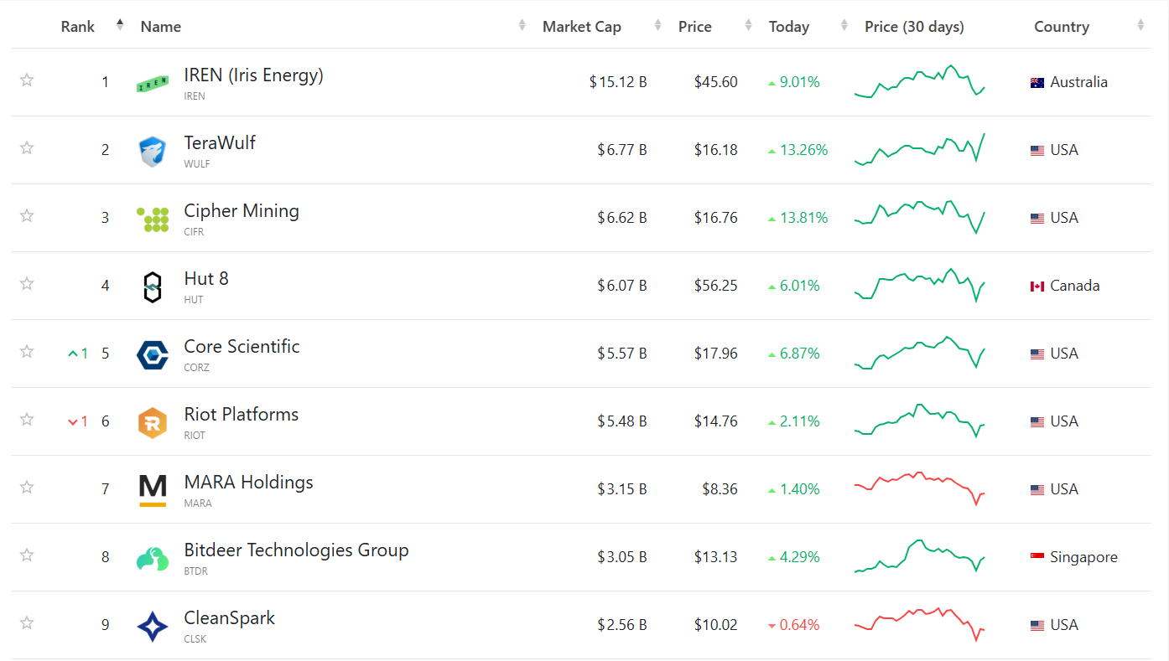This screenshot has width=1169, height=661.
Task: Star IREN to add to favorites
Action: pos(27,80)
